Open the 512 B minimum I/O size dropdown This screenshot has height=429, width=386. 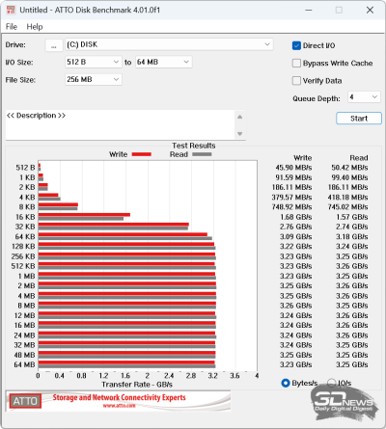94,62
